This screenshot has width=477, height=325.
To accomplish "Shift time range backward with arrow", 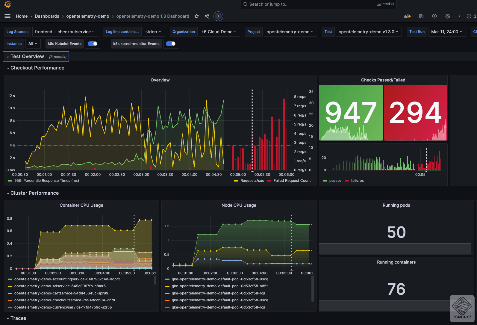I will (460, 16).
